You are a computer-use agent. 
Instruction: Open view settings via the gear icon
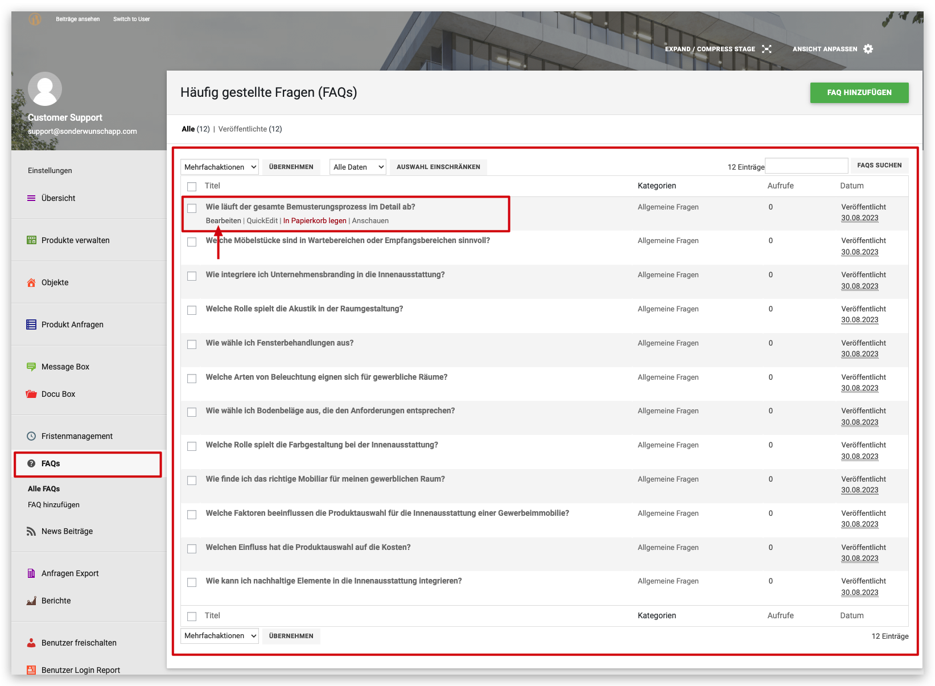tap(868, 49)
